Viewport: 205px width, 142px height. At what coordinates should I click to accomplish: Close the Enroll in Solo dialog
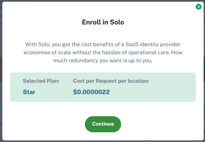tap(199, 7)
